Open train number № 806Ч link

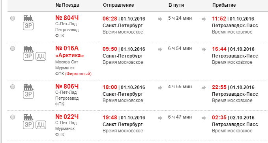tap(67, 87)
